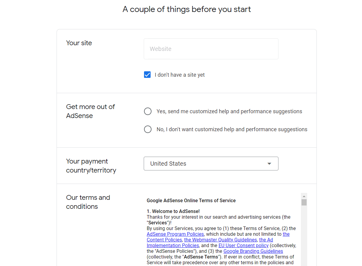This screenshot has width=362, height=266.
Task: Click the Website input field
Action: (x=211, y=49)
